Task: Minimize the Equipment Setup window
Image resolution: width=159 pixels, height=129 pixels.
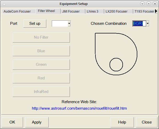Action: coord(142,4)
